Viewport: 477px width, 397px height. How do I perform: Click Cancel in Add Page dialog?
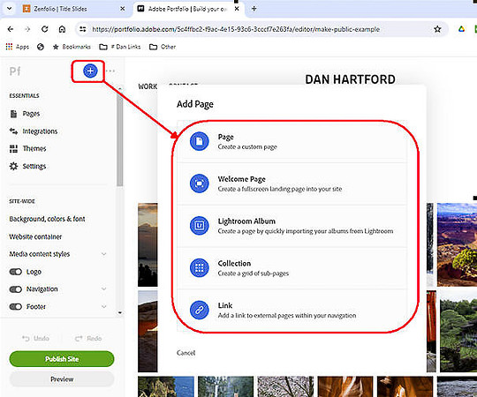click(185, 353)
